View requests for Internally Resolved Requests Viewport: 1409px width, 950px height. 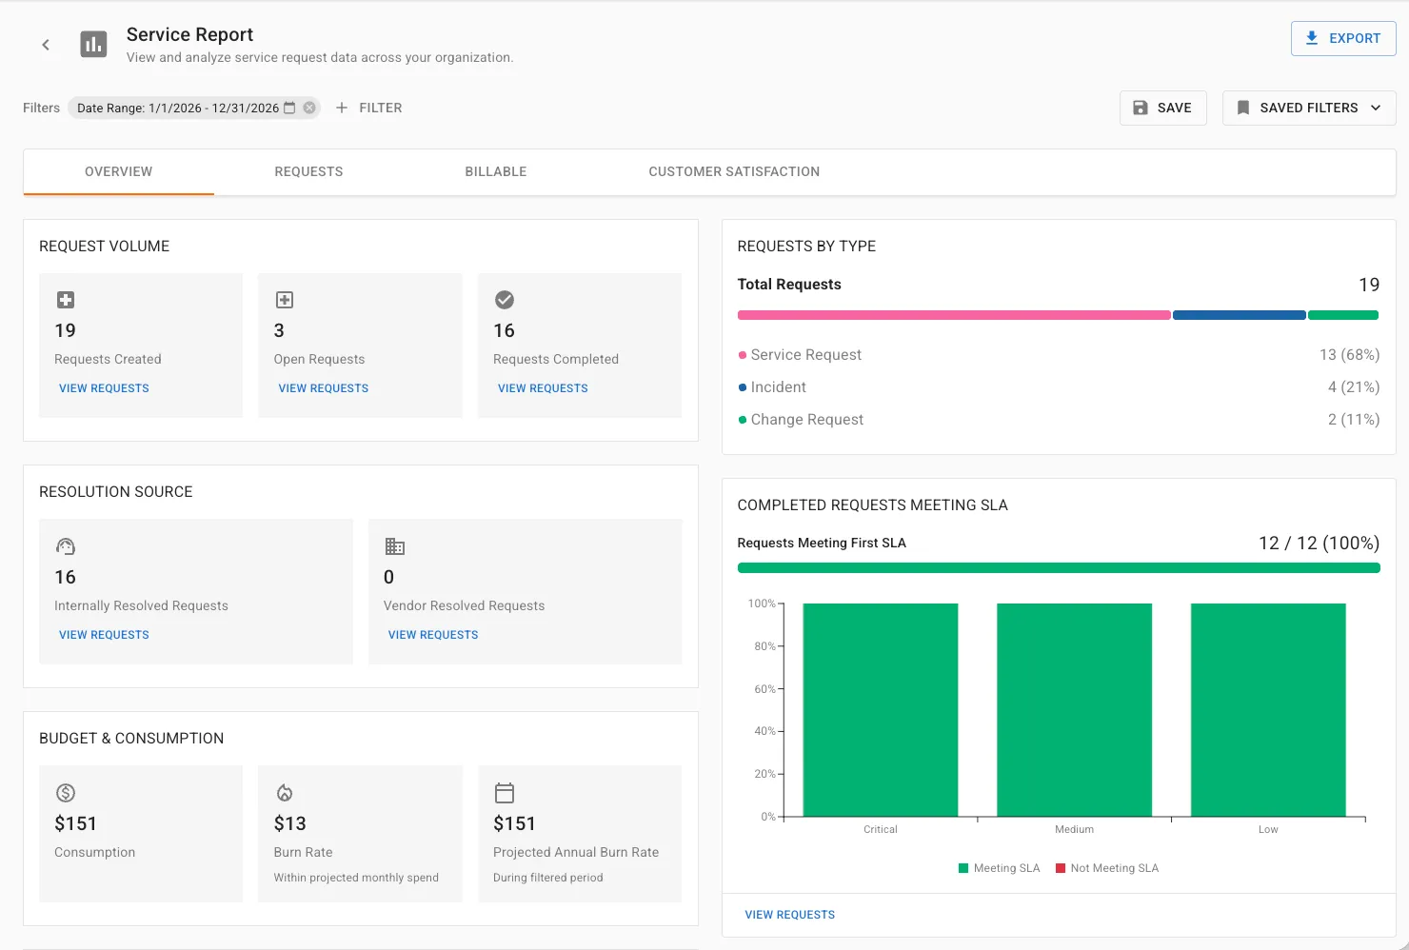click(x=104, y=635)
